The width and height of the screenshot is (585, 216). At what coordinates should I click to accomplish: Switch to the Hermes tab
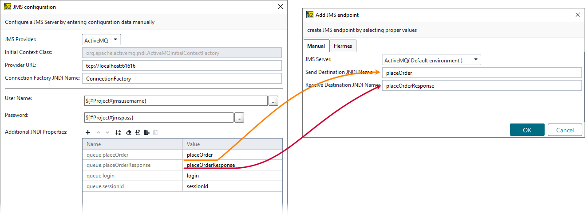[x=343, y=46]
